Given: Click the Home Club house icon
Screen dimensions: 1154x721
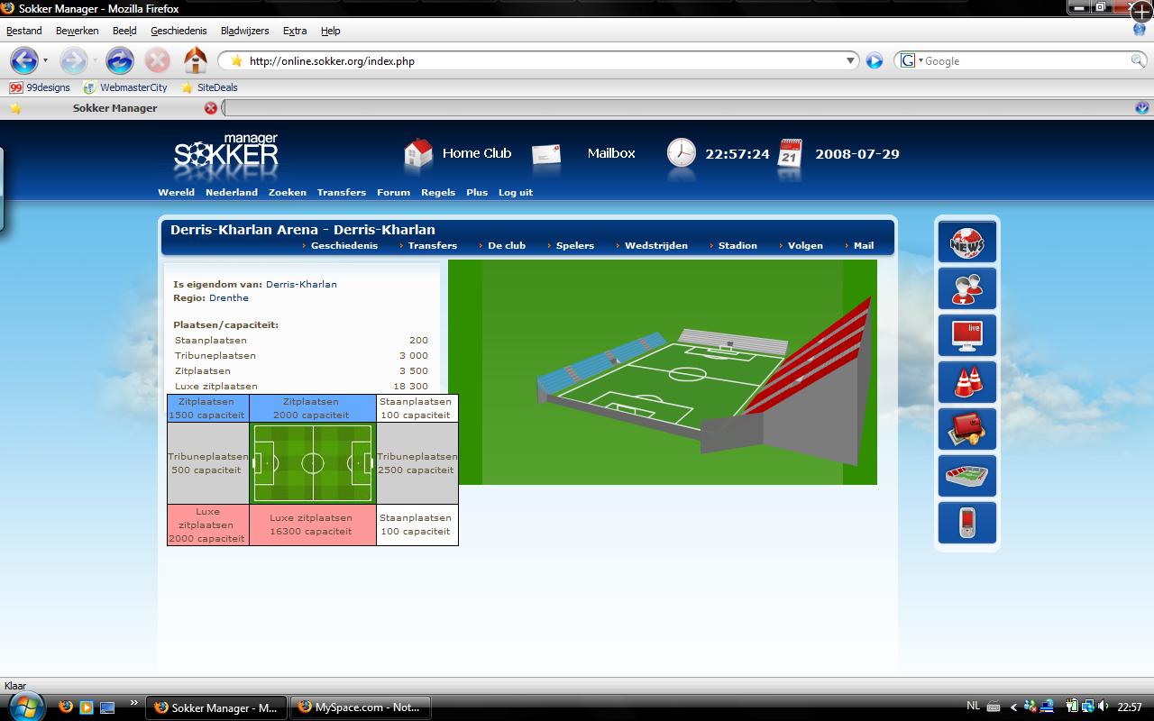Looking at the screenshot, I should (x=418, y=154).
